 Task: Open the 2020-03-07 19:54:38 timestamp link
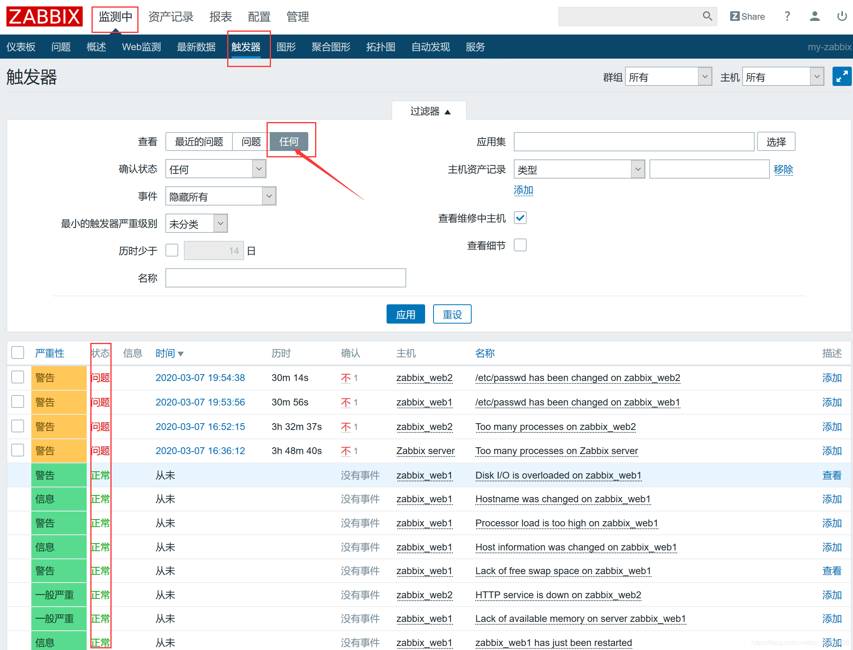pyautogui.click(x=200, y=378)
